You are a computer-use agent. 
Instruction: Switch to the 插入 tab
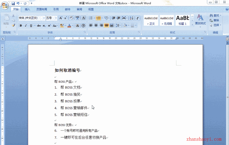pos(27,9)
